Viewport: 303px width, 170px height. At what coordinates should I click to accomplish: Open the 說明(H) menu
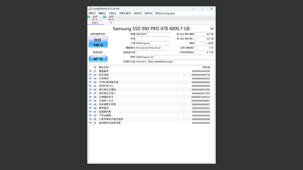click(x=149, y=13)
